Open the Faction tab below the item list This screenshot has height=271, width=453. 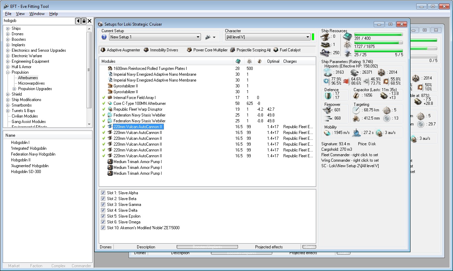pos(36,266)
